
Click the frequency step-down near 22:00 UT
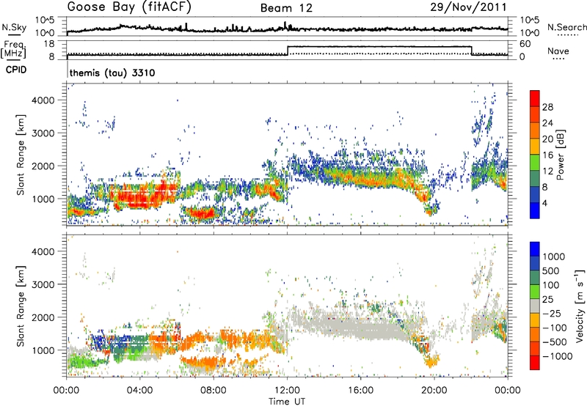click(472, 51)
